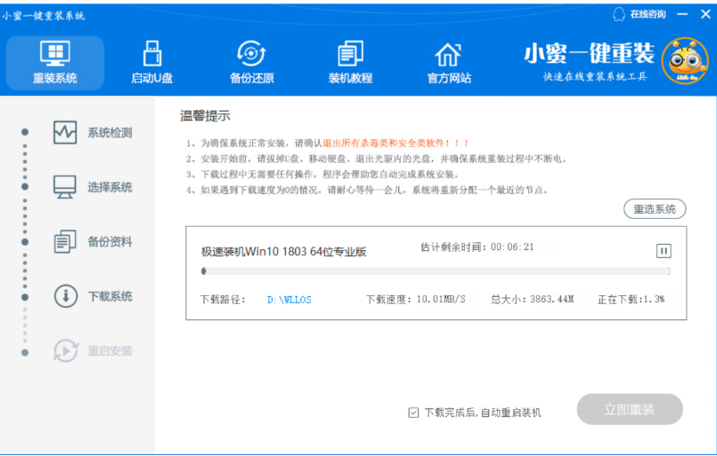Click the 极速装机Win10 1803 64位专业版 title

(x=283, y=252)
